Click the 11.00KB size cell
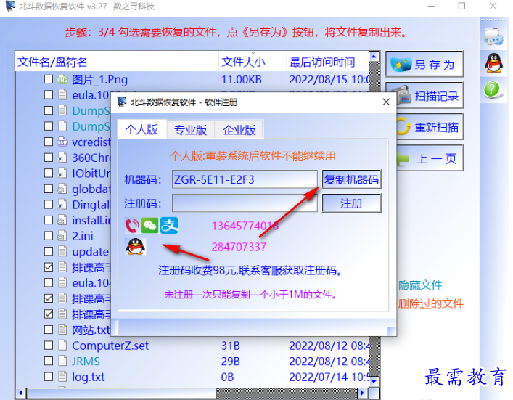Image resolution: width=513 pixels, height=400 pixels. click(242, 80)
